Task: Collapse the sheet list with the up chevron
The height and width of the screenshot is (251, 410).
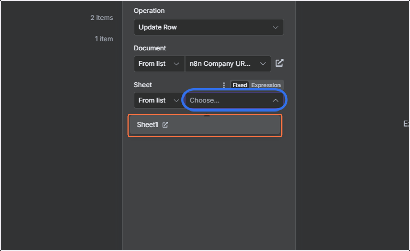Action: click(x=275, y=100)
